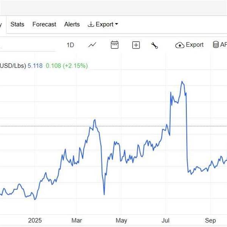Click the Sep label on time axis

point(211,220)
